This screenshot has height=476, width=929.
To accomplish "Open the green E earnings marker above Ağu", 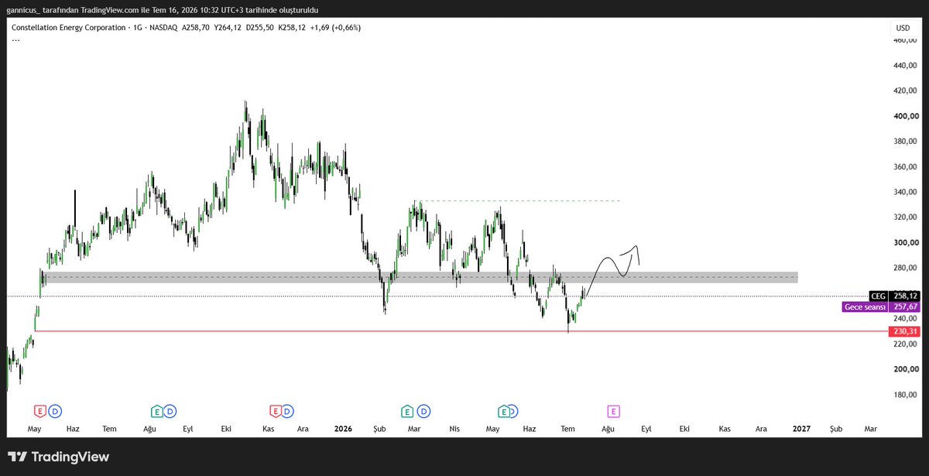I will [156, 410].
